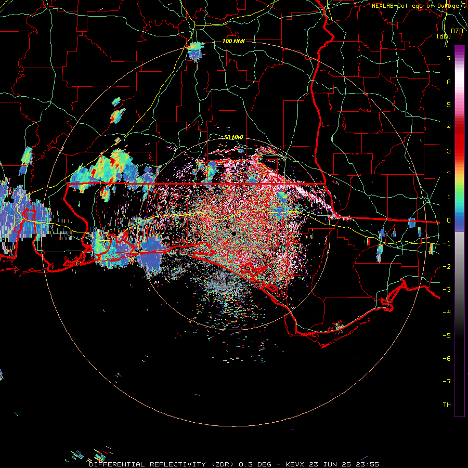This screenshot has width=468, height=468.
Task: Click the "2" value on the color scale
Action: [x=449, y=174]
